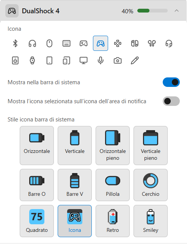Click the DualShock 4 device name
Screen dimensions: 187x244
41,11
